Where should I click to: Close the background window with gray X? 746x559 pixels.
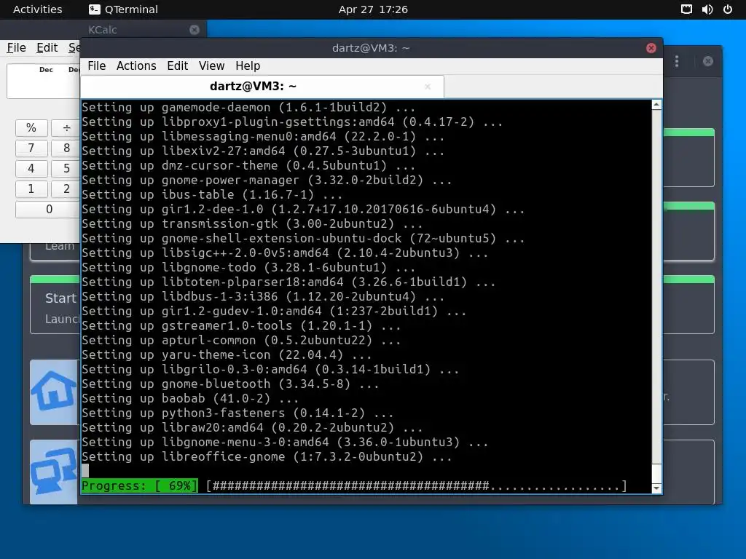[708, 61]
